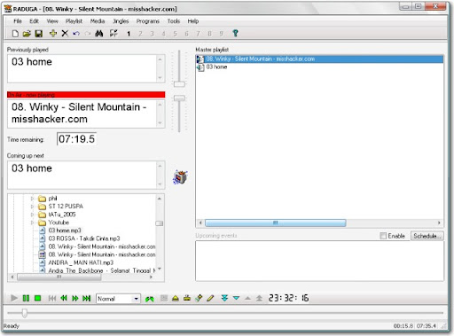Select 03 home in Master playlist
Viewport: 454px width, 336px height.
click(216, 67)
